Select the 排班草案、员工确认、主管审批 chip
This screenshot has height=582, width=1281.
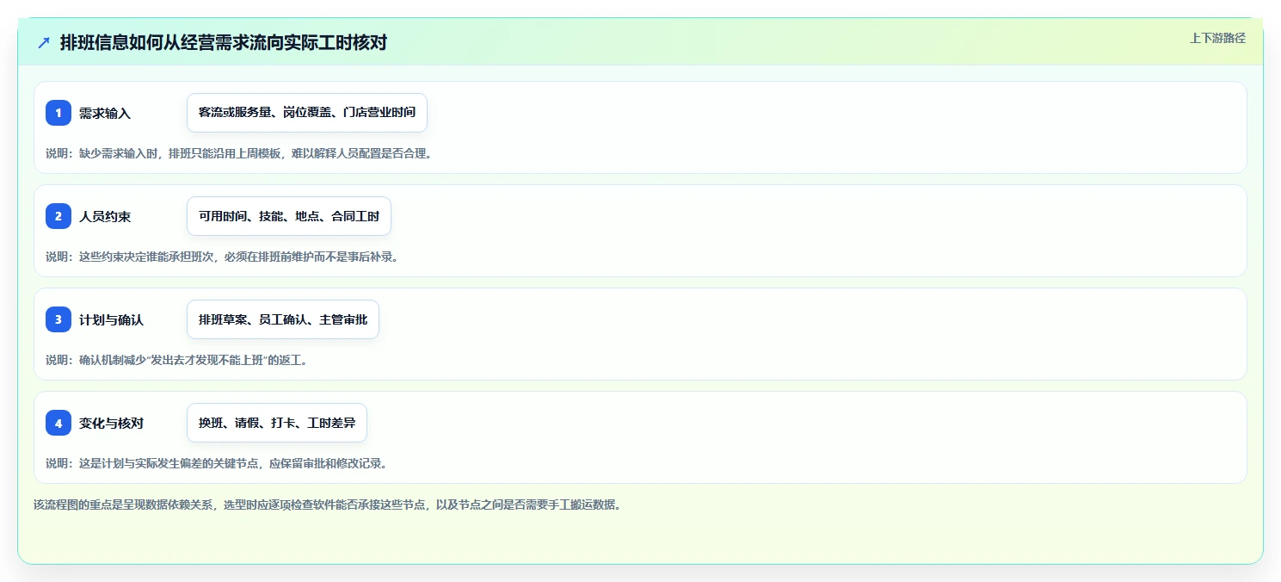point(283,319)
